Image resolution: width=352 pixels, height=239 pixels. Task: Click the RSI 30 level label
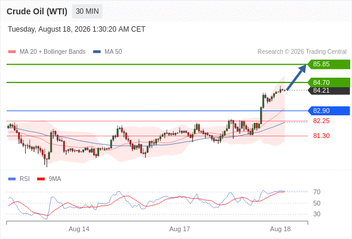(317, 214)
